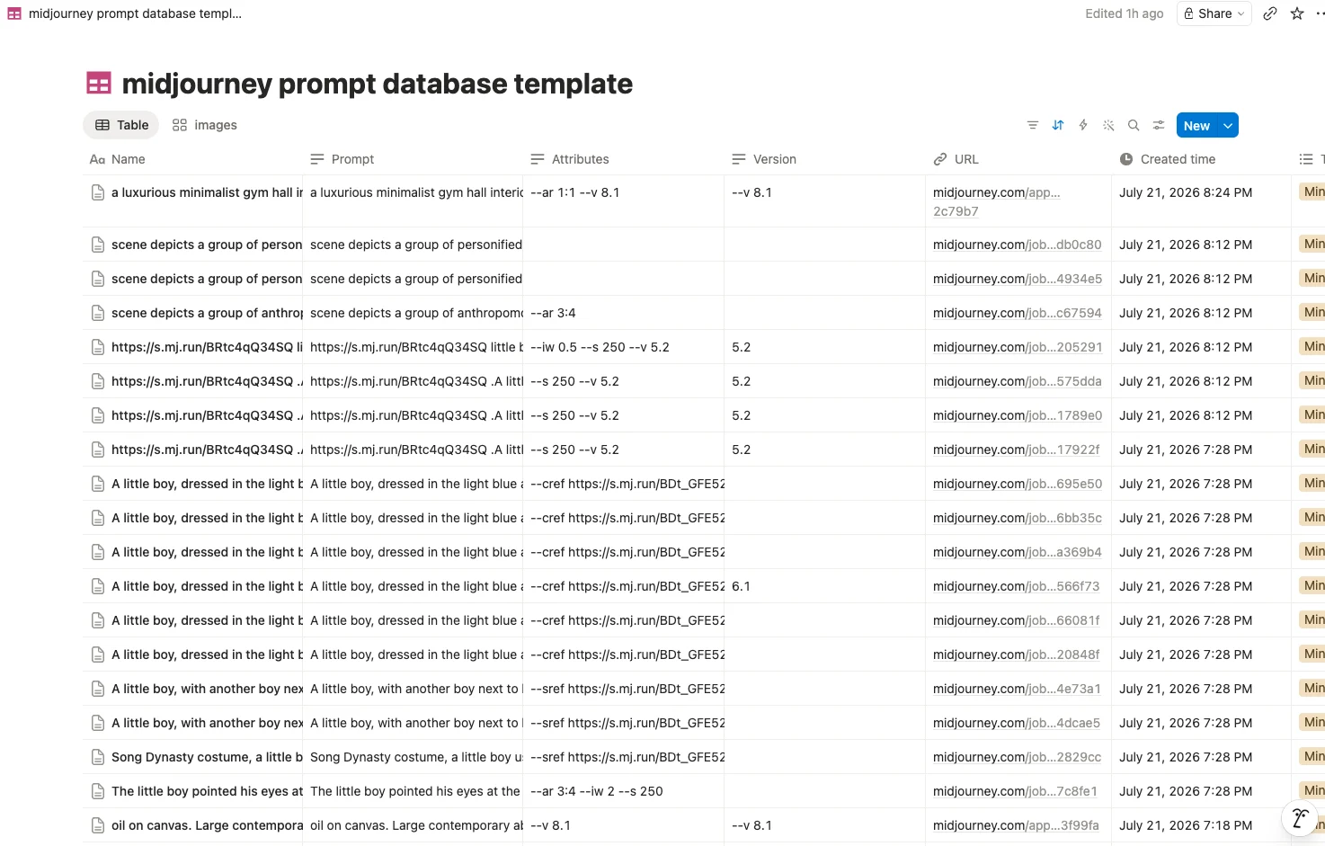Open view settings sliders icon
This screenshot has width=1325, height=846.
[x=1159, y=125]
